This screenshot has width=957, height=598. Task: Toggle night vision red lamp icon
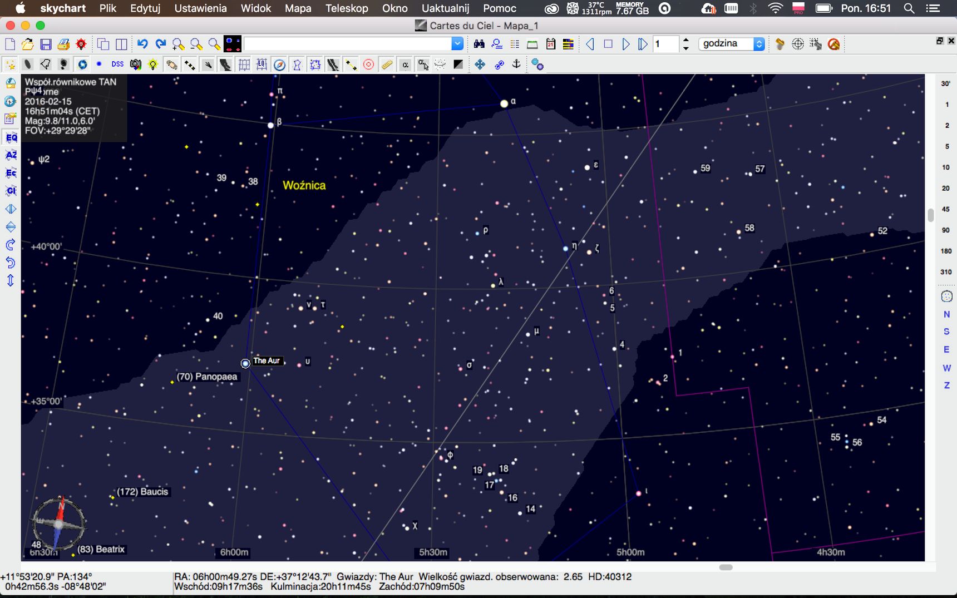click(81, 44)
